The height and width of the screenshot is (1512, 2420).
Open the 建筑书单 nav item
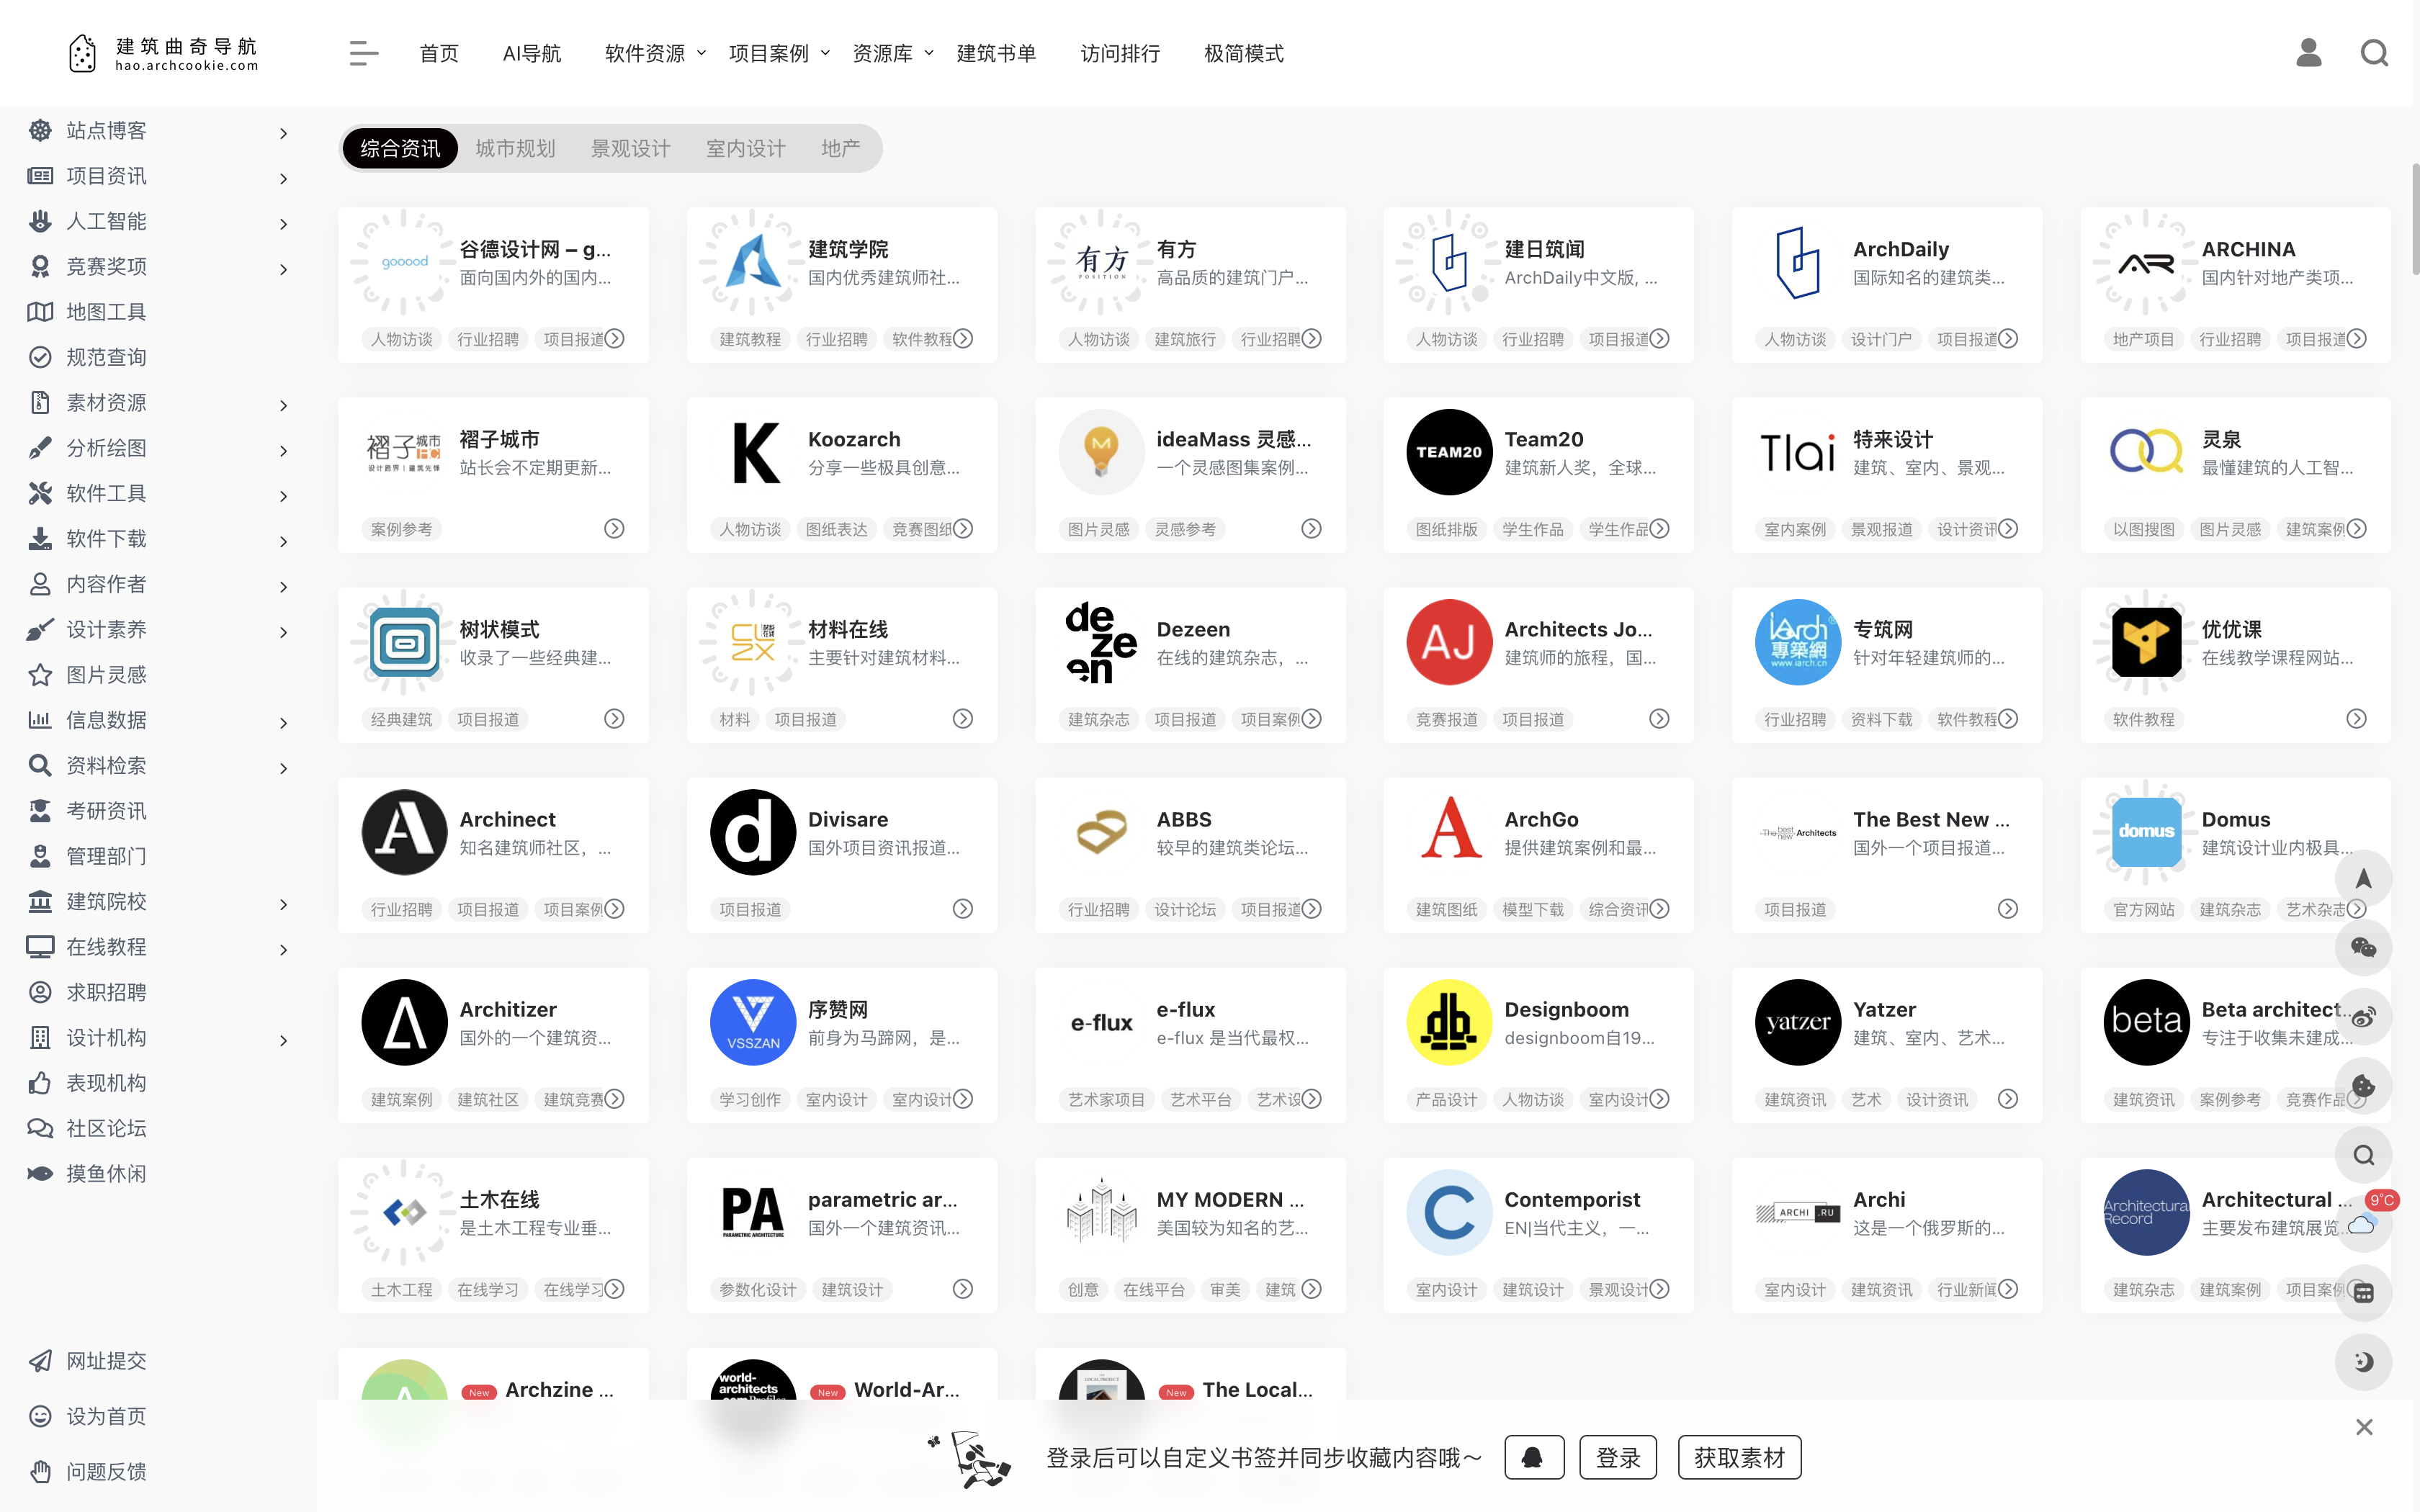pyautogui.click(x=996, y=53)
